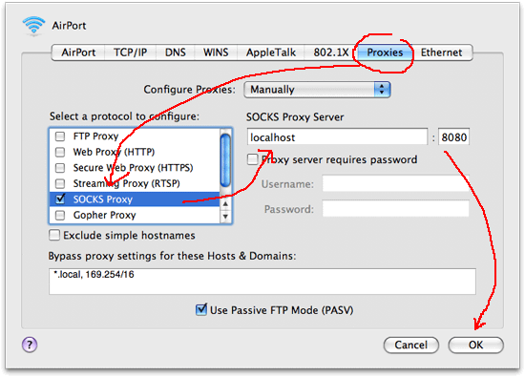Select the SOCKS Proxy row label
The image size is (525, 377).
tap(103, 199)
